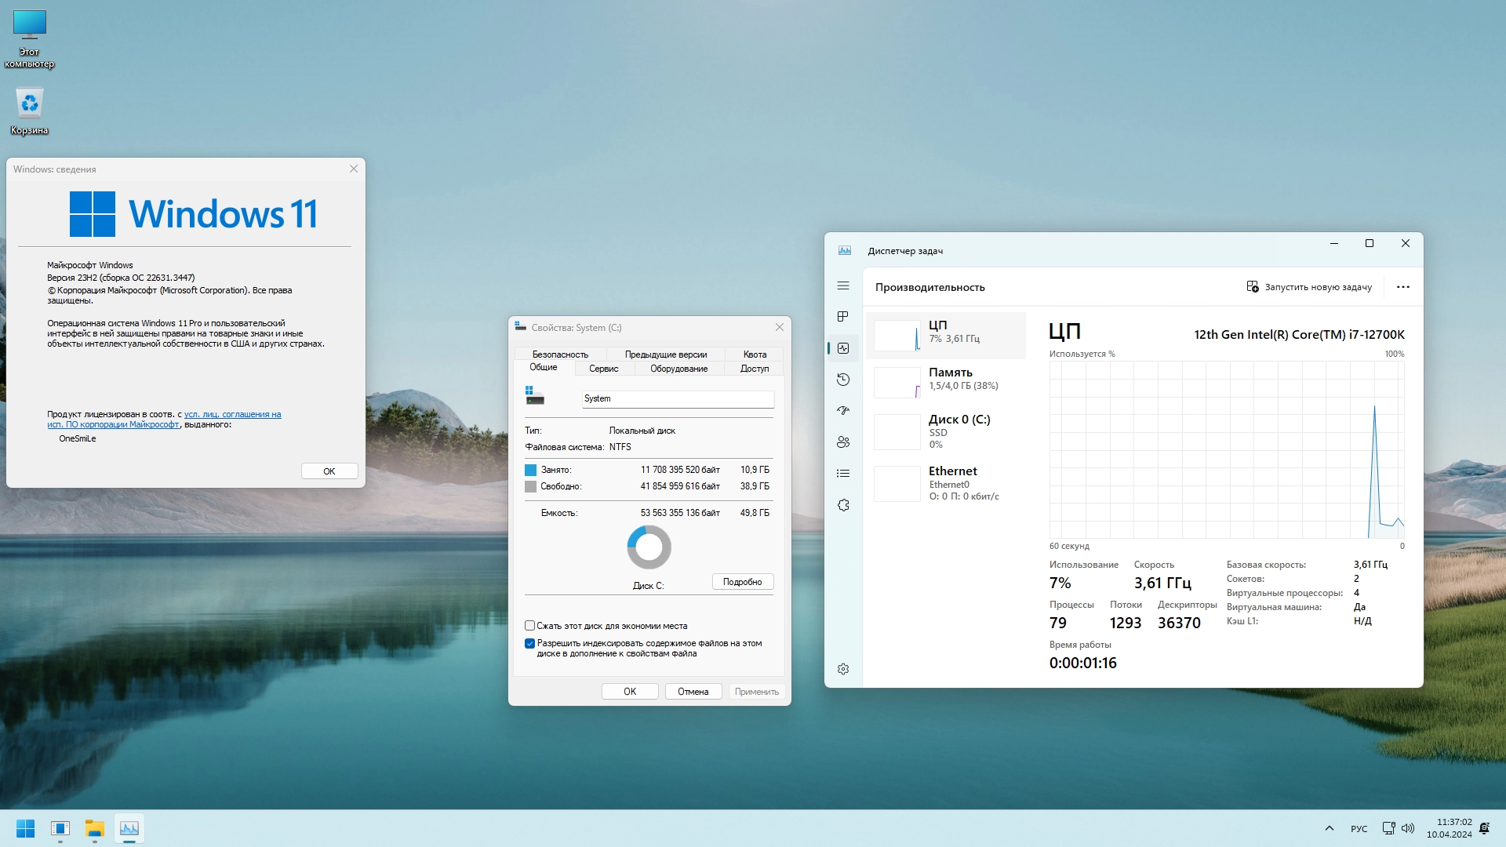Click Запустить новую задачу button
This screenshot has width=1506, height=847.
[x=1309, y=287]
